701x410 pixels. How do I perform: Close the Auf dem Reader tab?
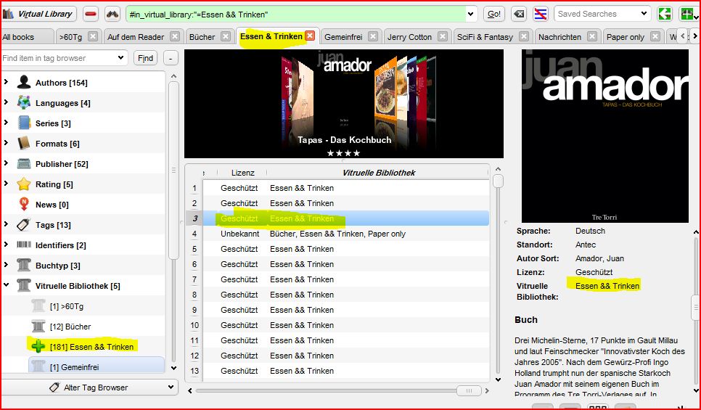coord(176,36)
